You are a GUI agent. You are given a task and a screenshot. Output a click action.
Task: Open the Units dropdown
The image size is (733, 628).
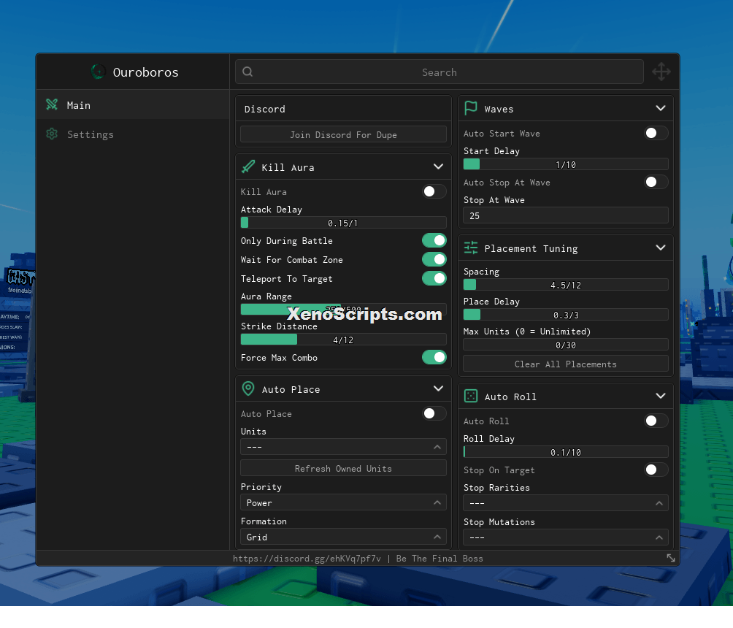pos(343,447)
